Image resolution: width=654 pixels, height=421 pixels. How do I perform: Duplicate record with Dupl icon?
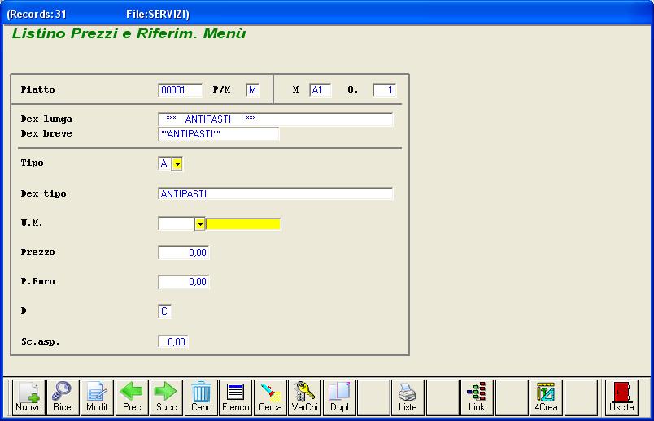click(x=339, y=397)
